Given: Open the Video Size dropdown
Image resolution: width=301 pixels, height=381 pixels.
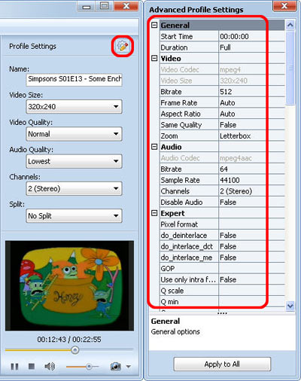Looking at the screenshot, I should [x=74, y=107].
